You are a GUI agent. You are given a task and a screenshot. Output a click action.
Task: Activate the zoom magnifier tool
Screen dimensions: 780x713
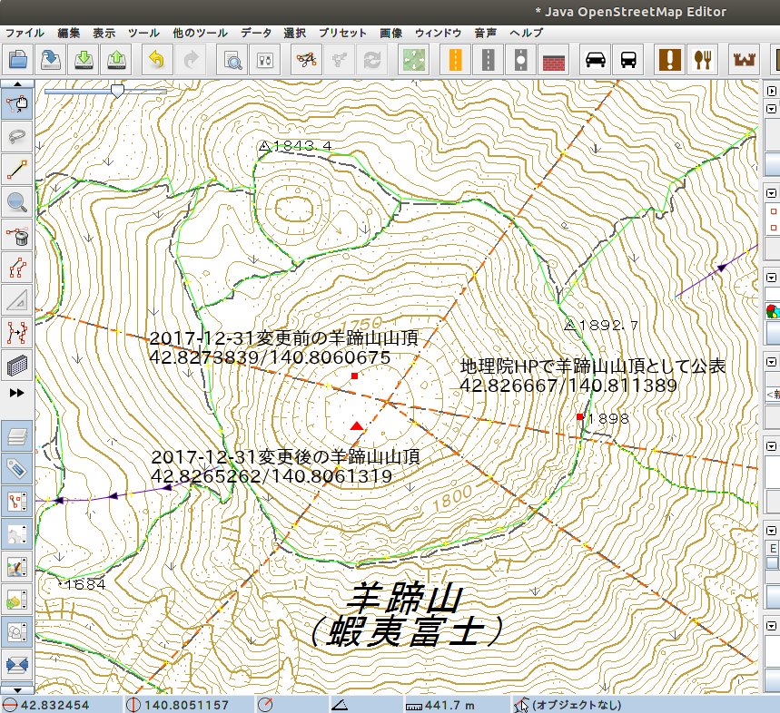tap(17, 202)
